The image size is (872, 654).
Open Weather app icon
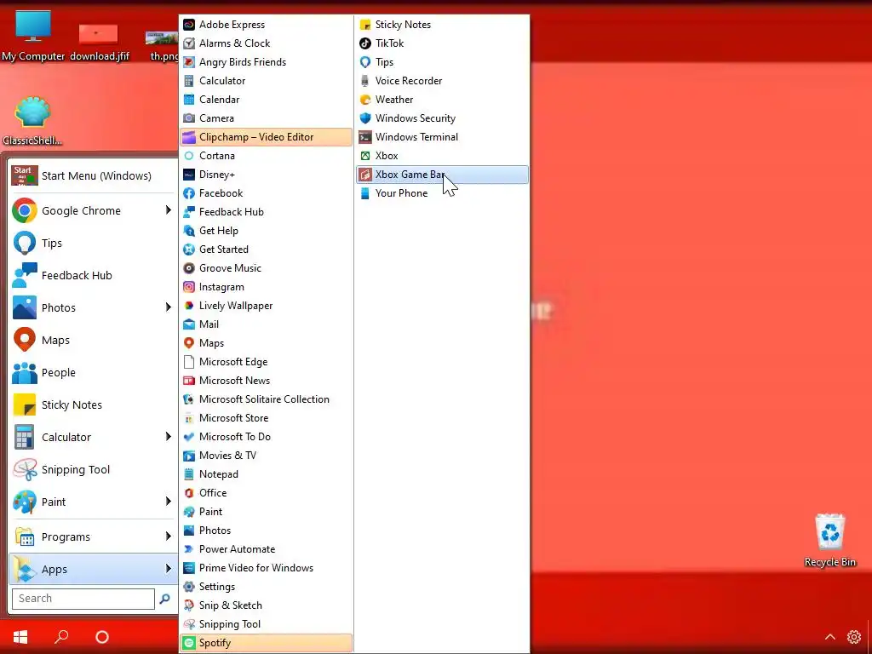[364, 100]
